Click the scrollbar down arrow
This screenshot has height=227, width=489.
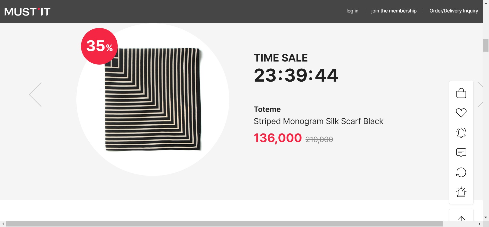coord(486,217)
